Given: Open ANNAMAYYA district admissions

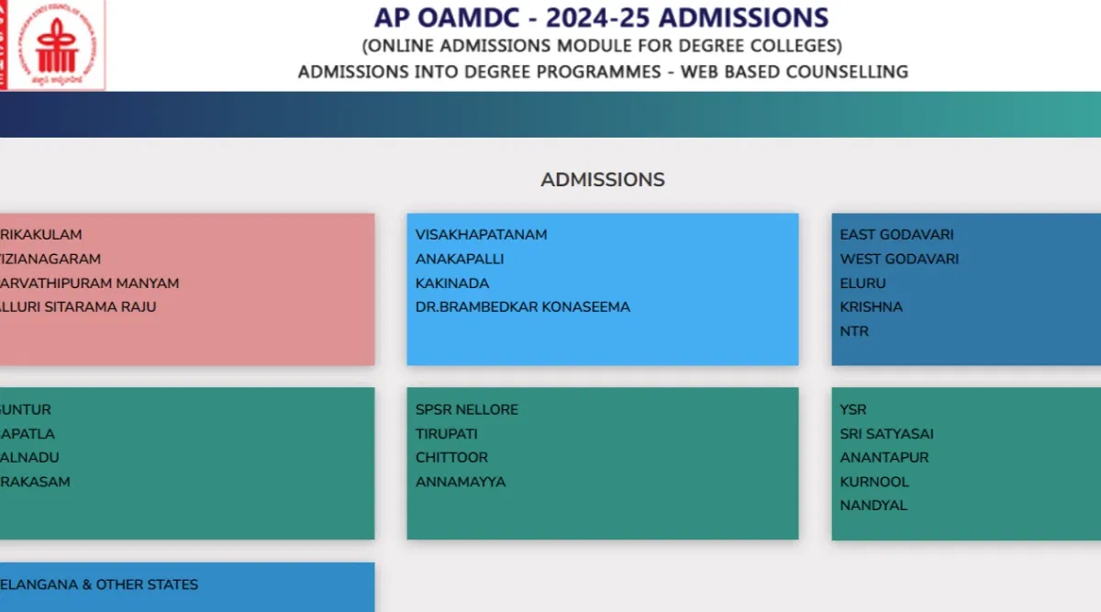Looking at the screenshot, I should tap(461, 482).
